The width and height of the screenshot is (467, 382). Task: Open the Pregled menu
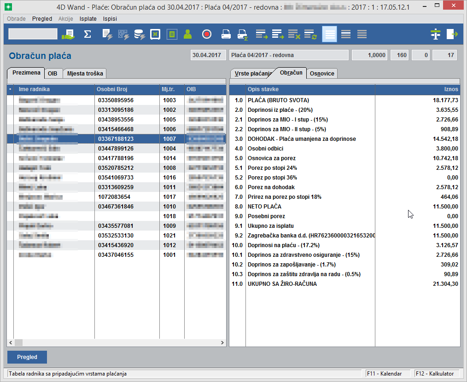pos(42,19)
